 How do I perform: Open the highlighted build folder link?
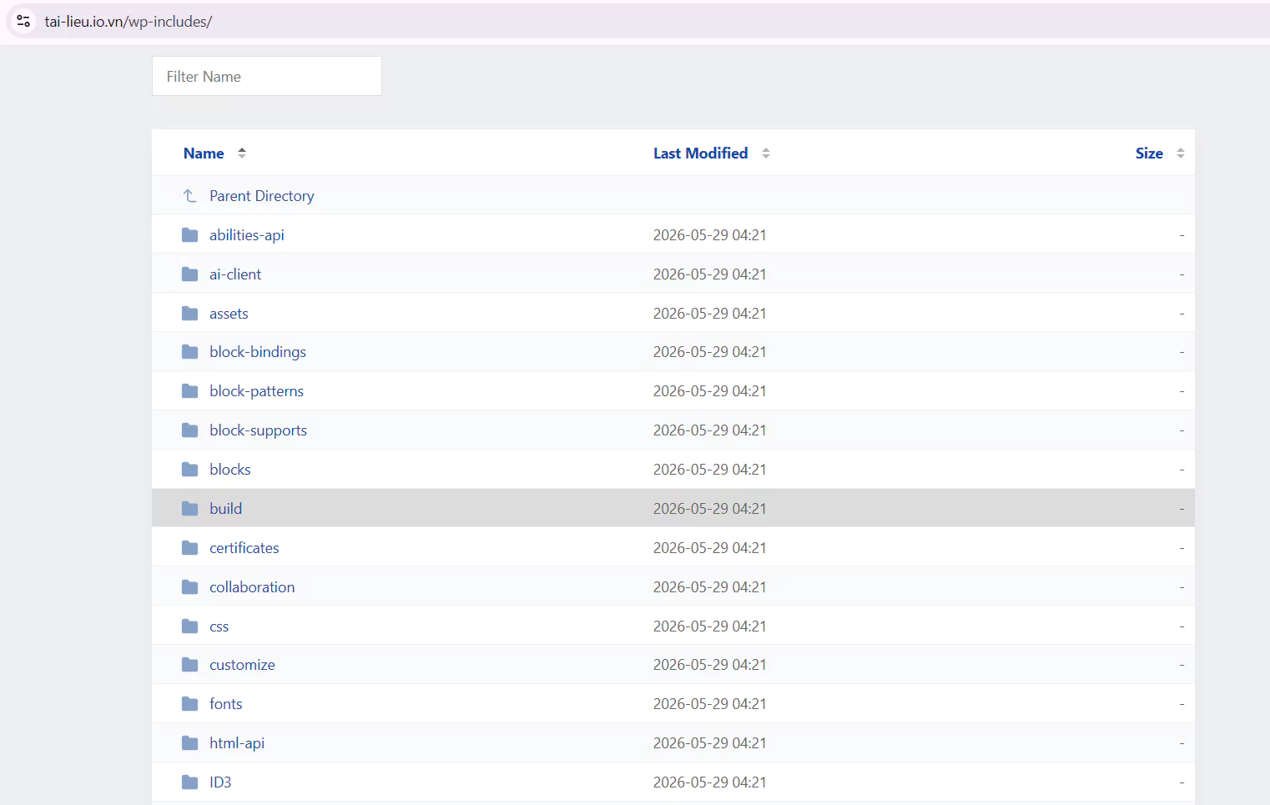pos(226,509)
